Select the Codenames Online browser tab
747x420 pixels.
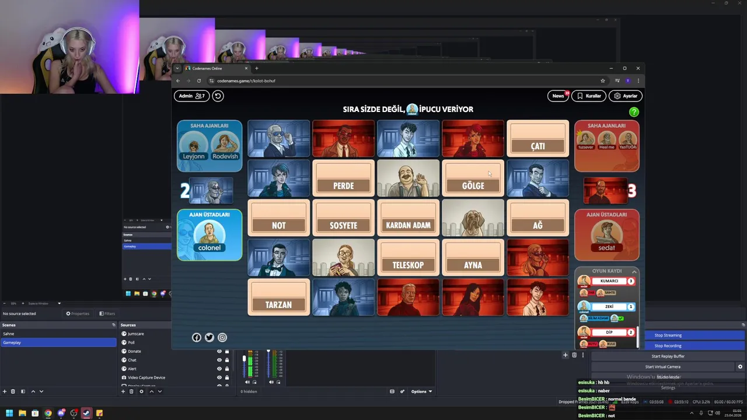point(216,68)
